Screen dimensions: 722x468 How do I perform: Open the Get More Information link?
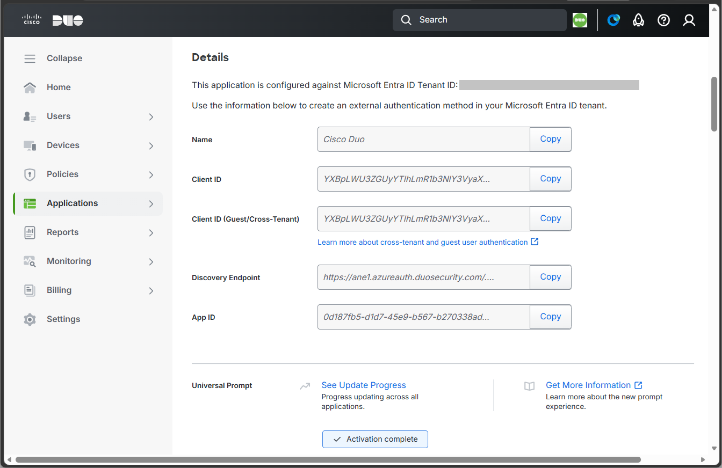[x=588, y=385]
